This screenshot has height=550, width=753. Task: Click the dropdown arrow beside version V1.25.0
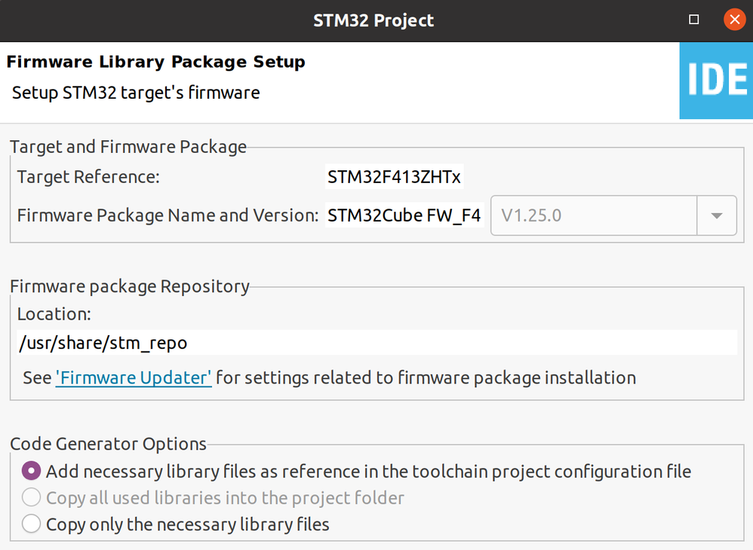(x=717, y=215)
